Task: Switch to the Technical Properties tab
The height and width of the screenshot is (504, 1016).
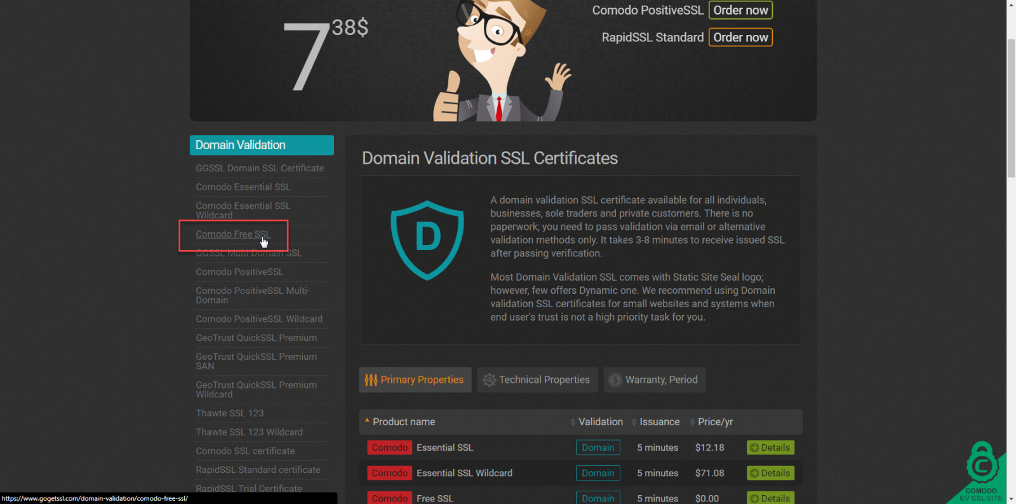Action: [x=537, y=380]
